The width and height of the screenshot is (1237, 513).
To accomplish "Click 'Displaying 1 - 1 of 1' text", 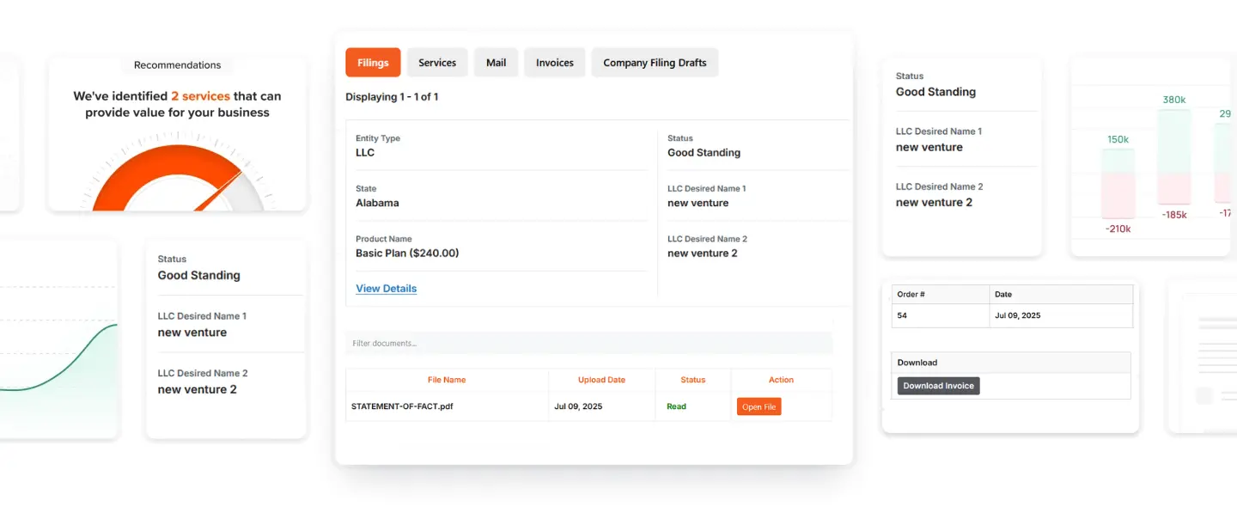I will pyautogui.click(x=392, y=97).
